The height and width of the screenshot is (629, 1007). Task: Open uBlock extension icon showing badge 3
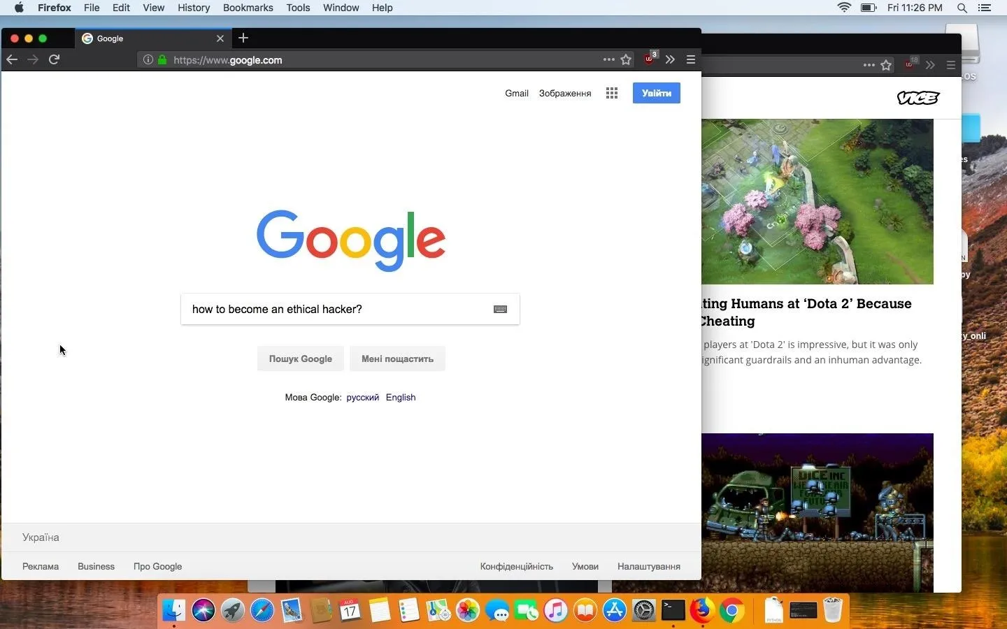coord(650,59)
